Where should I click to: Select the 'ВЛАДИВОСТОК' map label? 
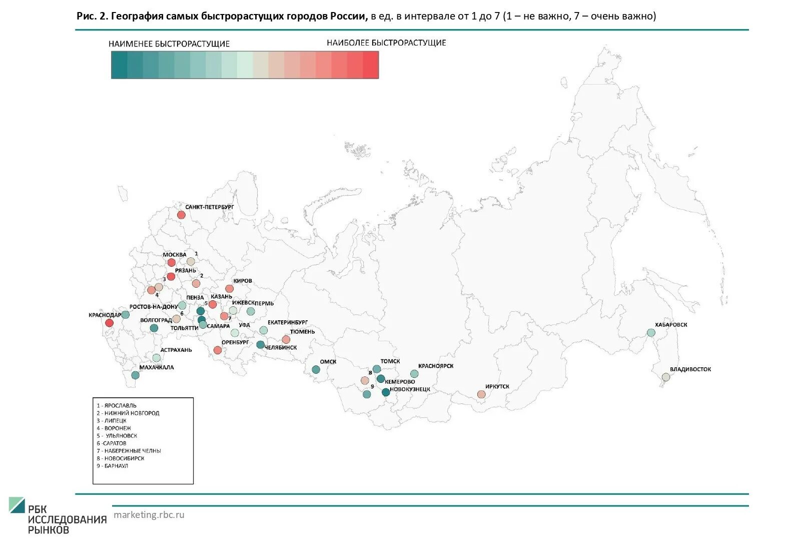point(690,369)
